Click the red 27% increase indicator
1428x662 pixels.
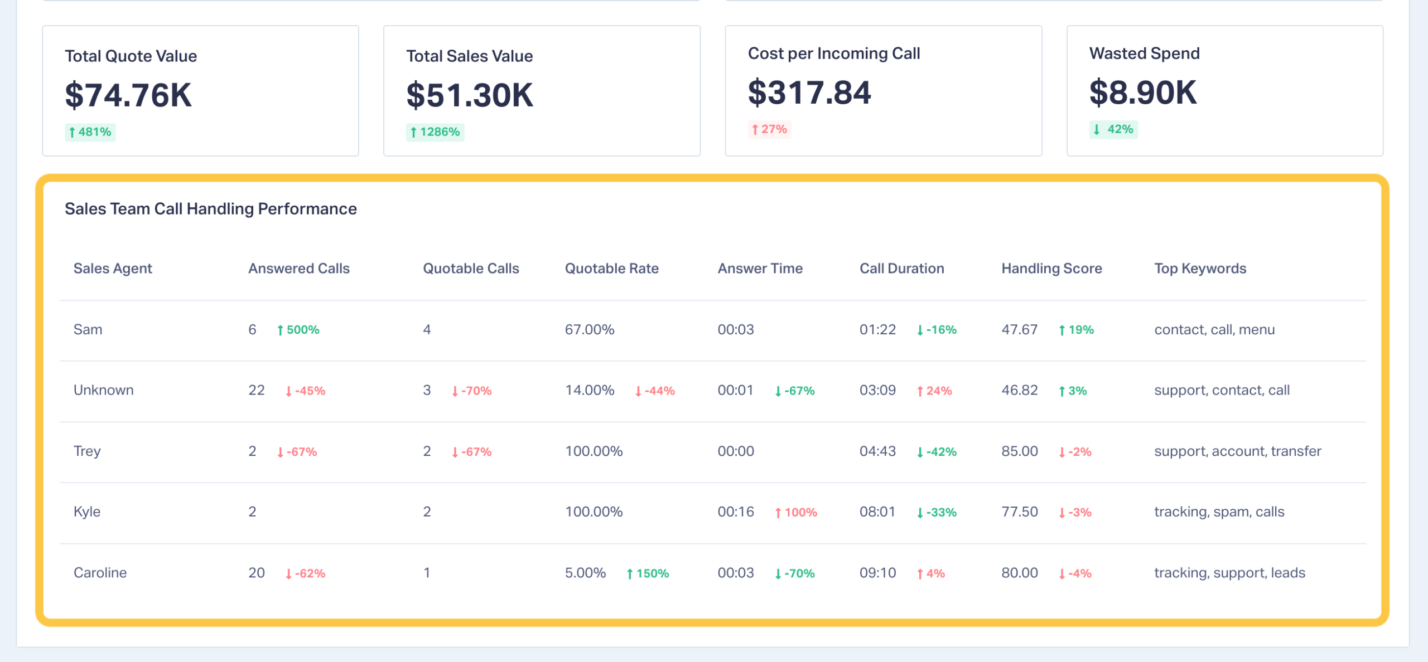click(x=769, y=129)
